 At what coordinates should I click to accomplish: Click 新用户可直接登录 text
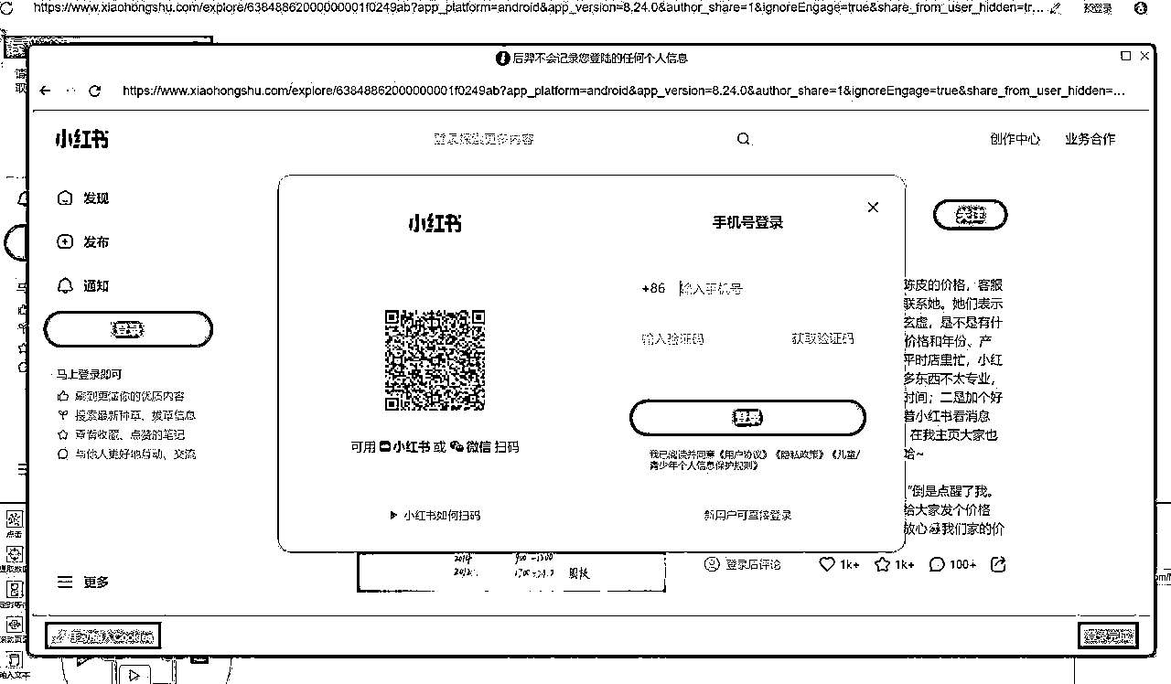click(747, 515)
